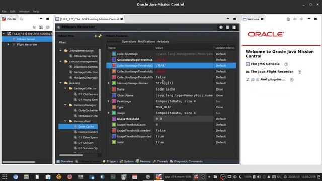Click the forward arrow in Welcome toolbar

(x=301, y=19)
